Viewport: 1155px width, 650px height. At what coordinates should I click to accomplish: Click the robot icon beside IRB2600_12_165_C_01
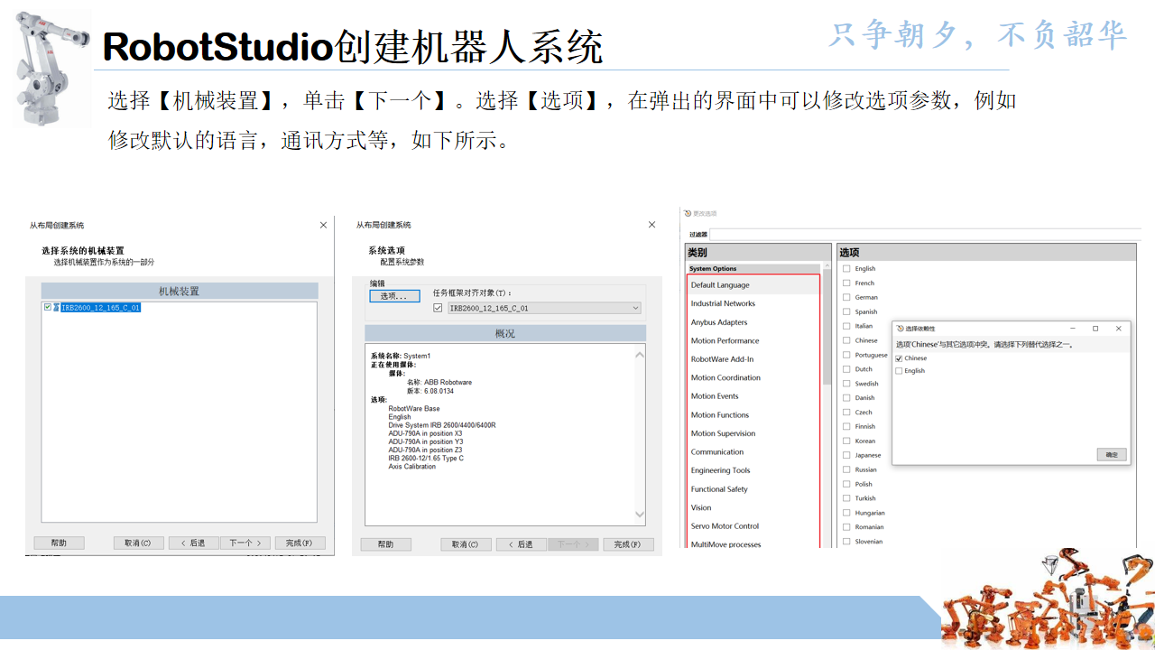point(56,307)
